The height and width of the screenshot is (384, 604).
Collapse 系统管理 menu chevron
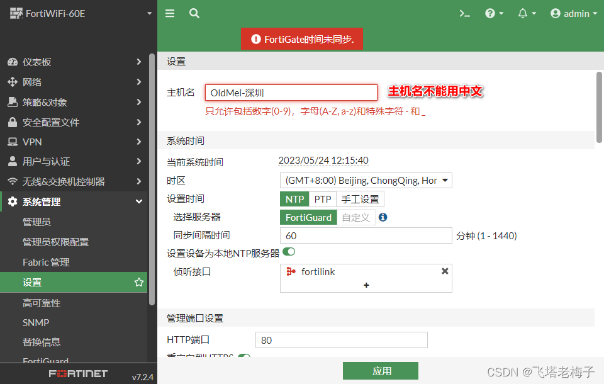tap(139, 201)
